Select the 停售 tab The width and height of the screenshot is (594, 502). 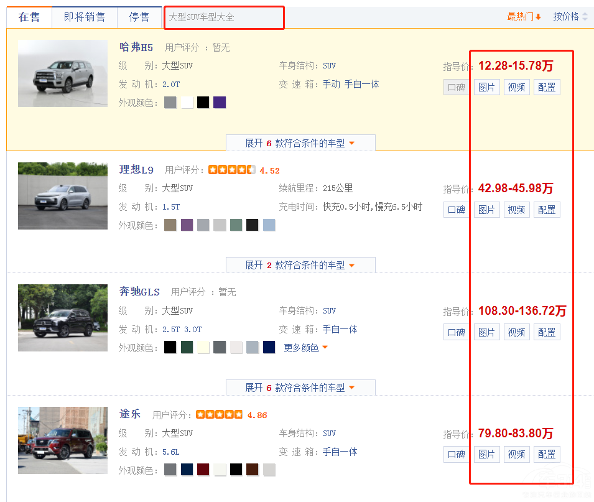point(139,17)
